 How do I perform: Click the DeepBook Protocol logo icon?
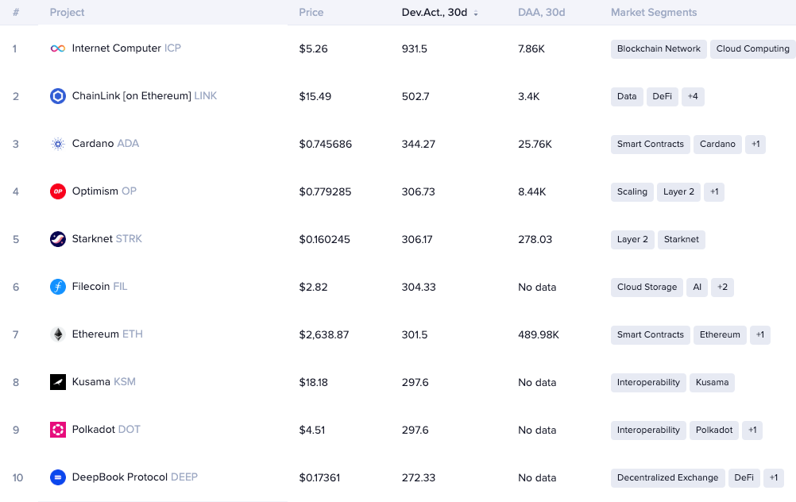click(x=58, y=477)
